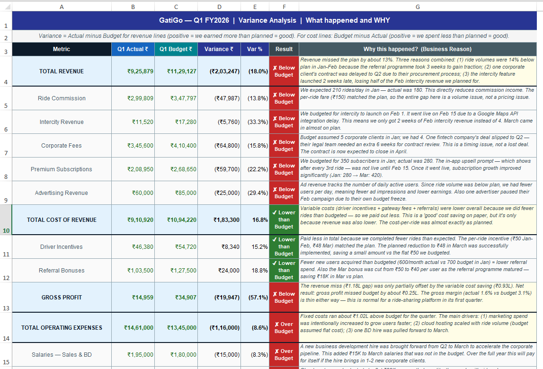Screen dimensions: 543x369
Task: Select column A header
Action: (x=62, y=7)
